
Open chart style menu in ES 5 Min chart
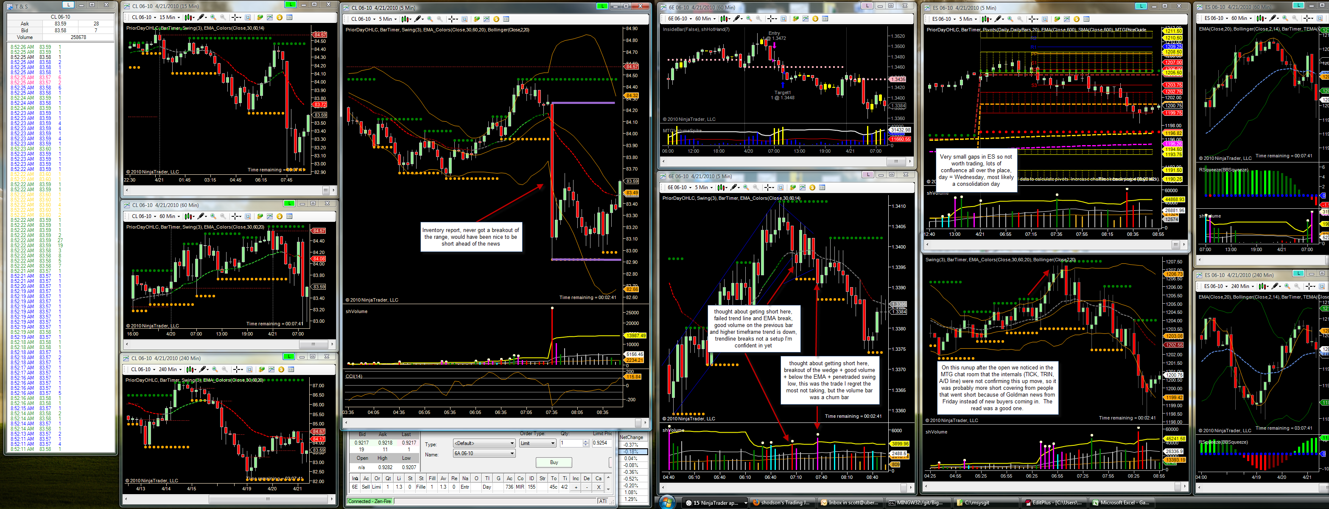point(986,19)
